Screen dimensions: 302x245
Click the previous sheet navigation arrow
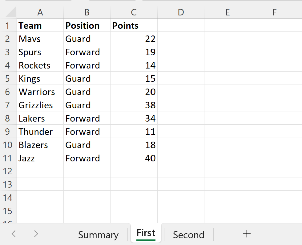coord(14,234)
